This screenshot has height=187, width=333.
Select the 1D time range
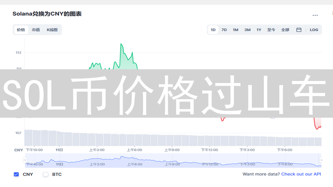(213, 30)
